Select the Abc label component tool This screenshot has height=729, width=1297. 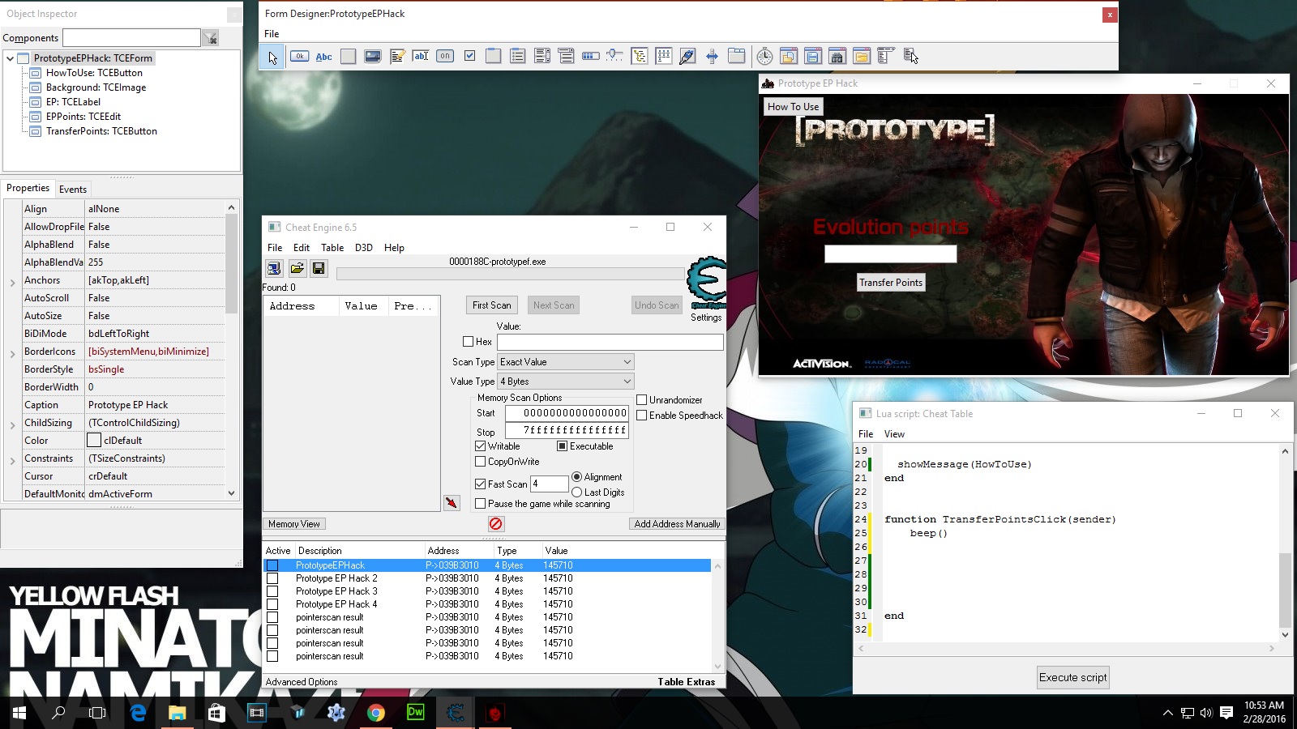323,56
